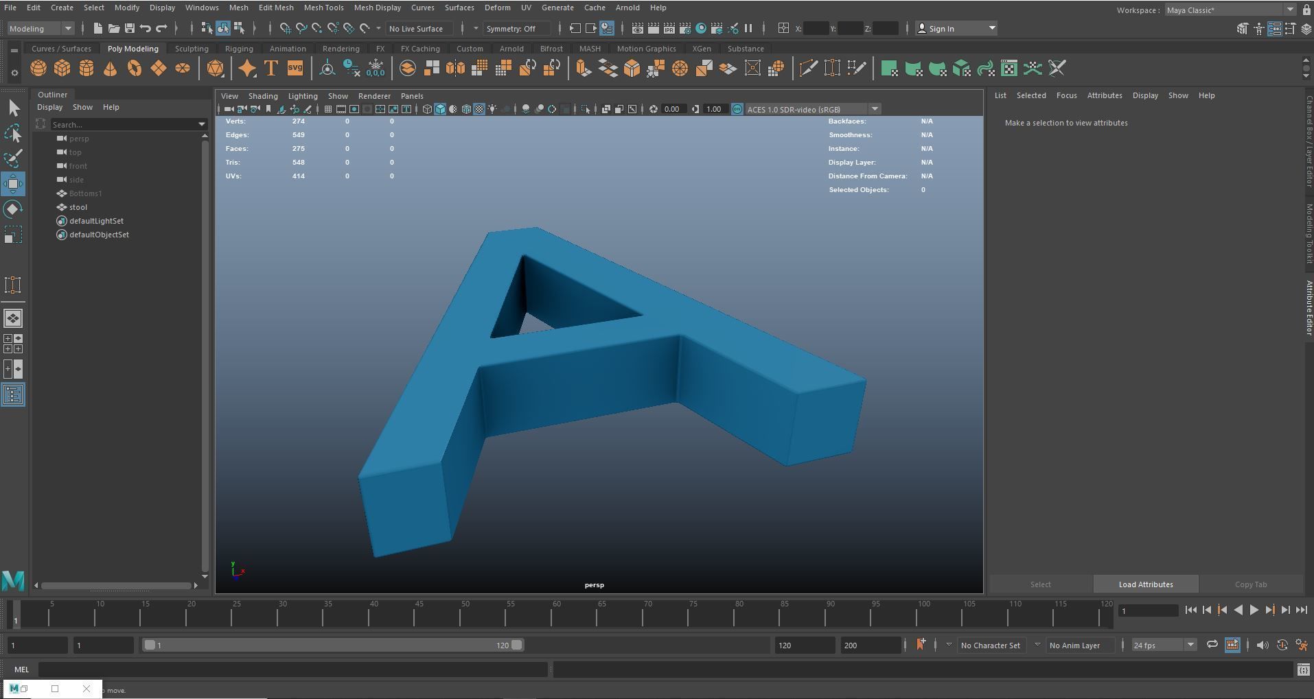Create a polygon cone from the shelf
The width and height of the screenshot is (1314, 699).
tap(110, 69)
